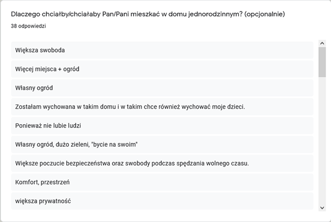This screenshot has height=222, width=331.
Task: Click the empty scrollbar track below the thumb
Action: click(322, 143)
